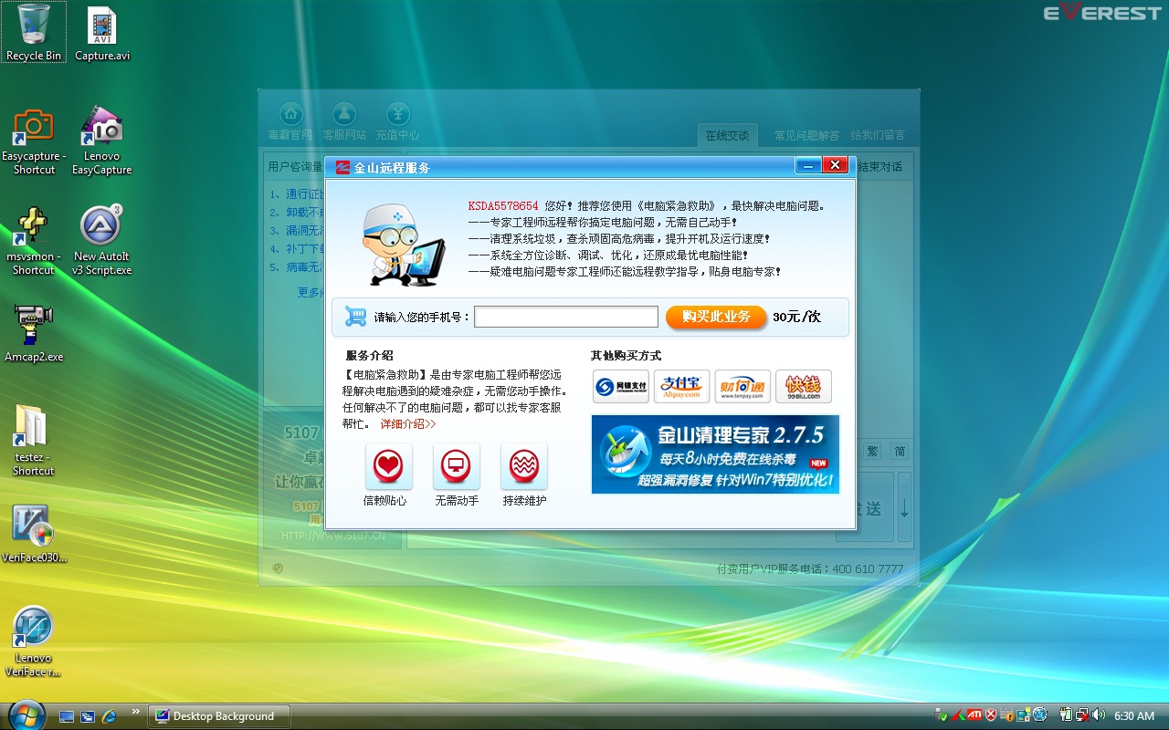Select the Capture.avi file icon
The image size is (1169, 730).
102,33
